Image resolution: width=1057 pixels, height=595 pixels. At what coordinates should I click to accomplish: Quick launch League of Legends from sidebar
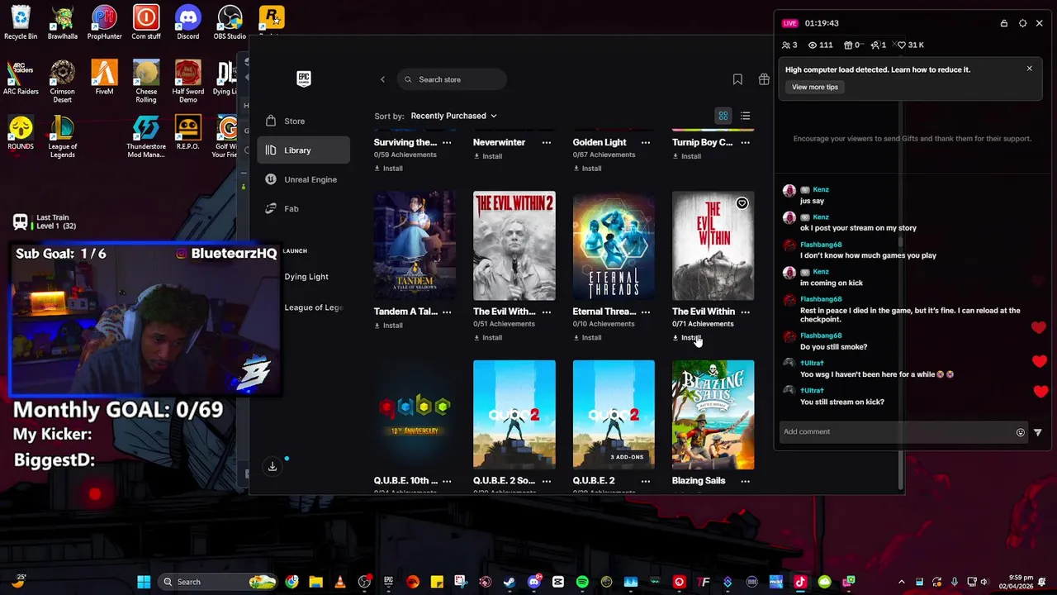click(314, 307)
